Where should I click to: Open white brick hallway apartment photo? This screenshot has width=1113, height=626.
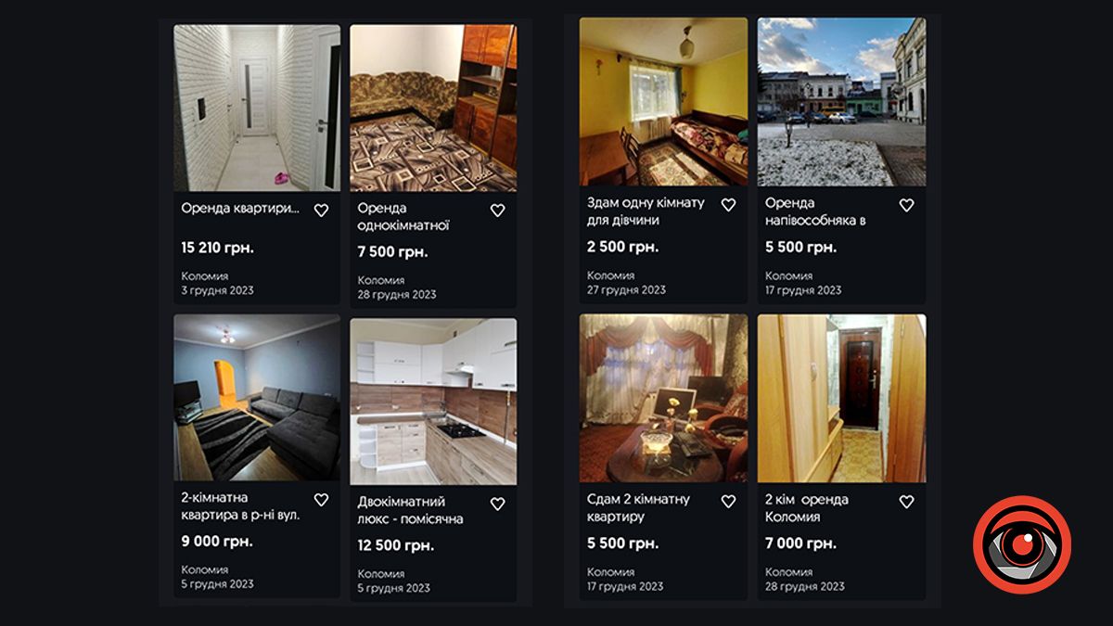(257, 108)
